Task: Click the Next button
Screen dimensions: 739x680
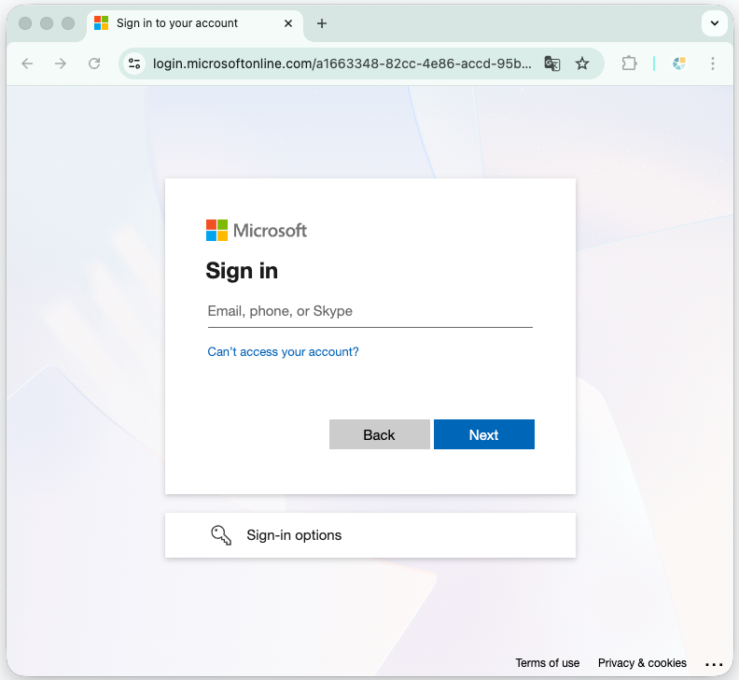Action: point(483,434)
